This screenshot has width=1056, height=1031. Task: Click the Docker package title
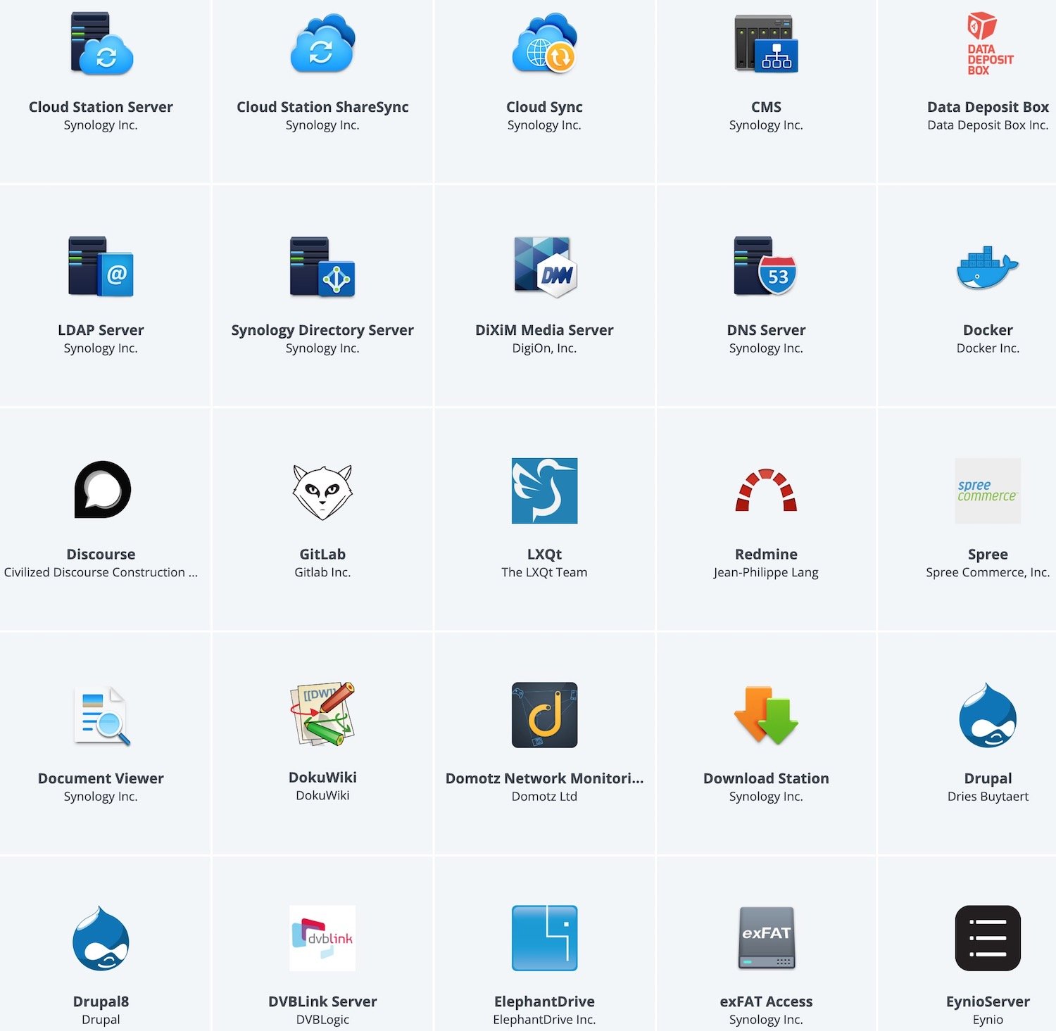(988, 330)
